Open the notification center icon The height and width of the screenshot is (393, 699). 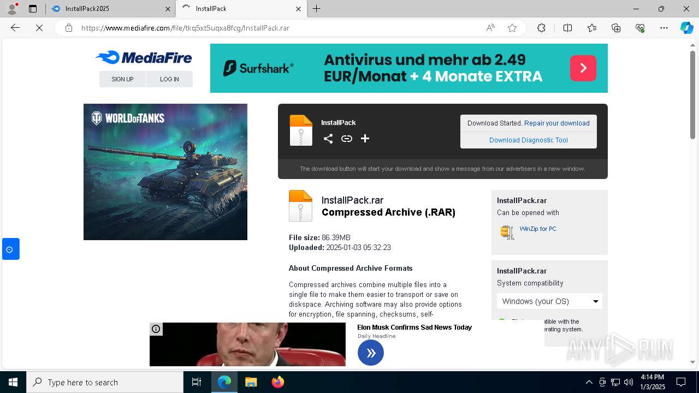click(681, 382)
